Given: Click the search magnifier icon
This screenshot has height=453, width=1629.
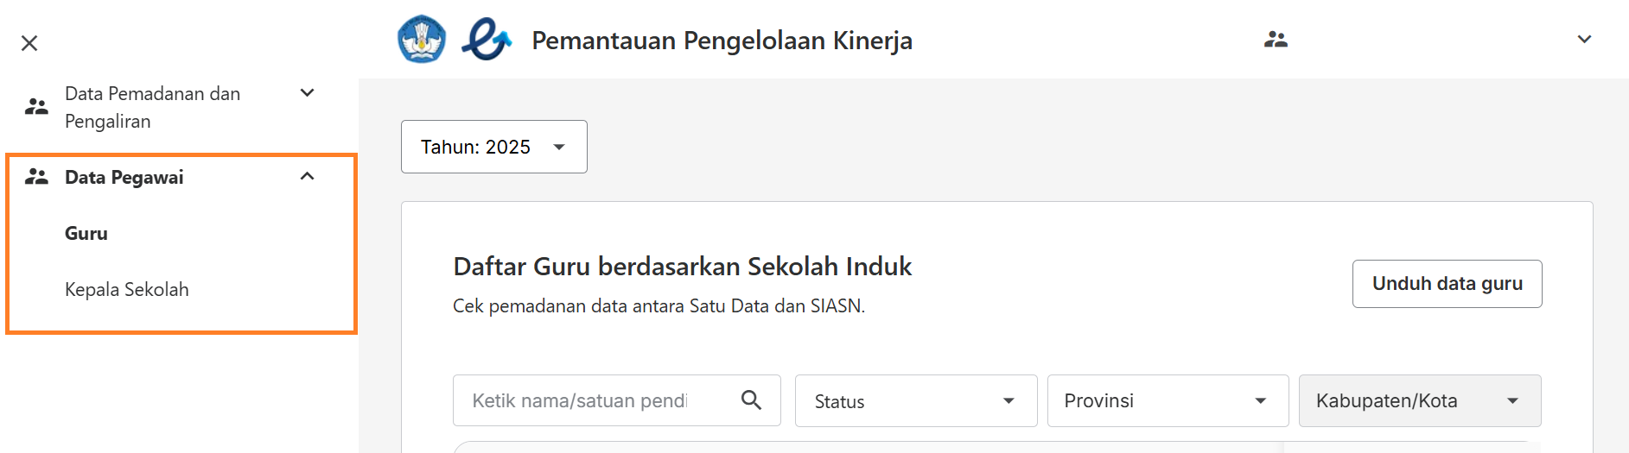Looking at the screenshot, I should (751, 400).
